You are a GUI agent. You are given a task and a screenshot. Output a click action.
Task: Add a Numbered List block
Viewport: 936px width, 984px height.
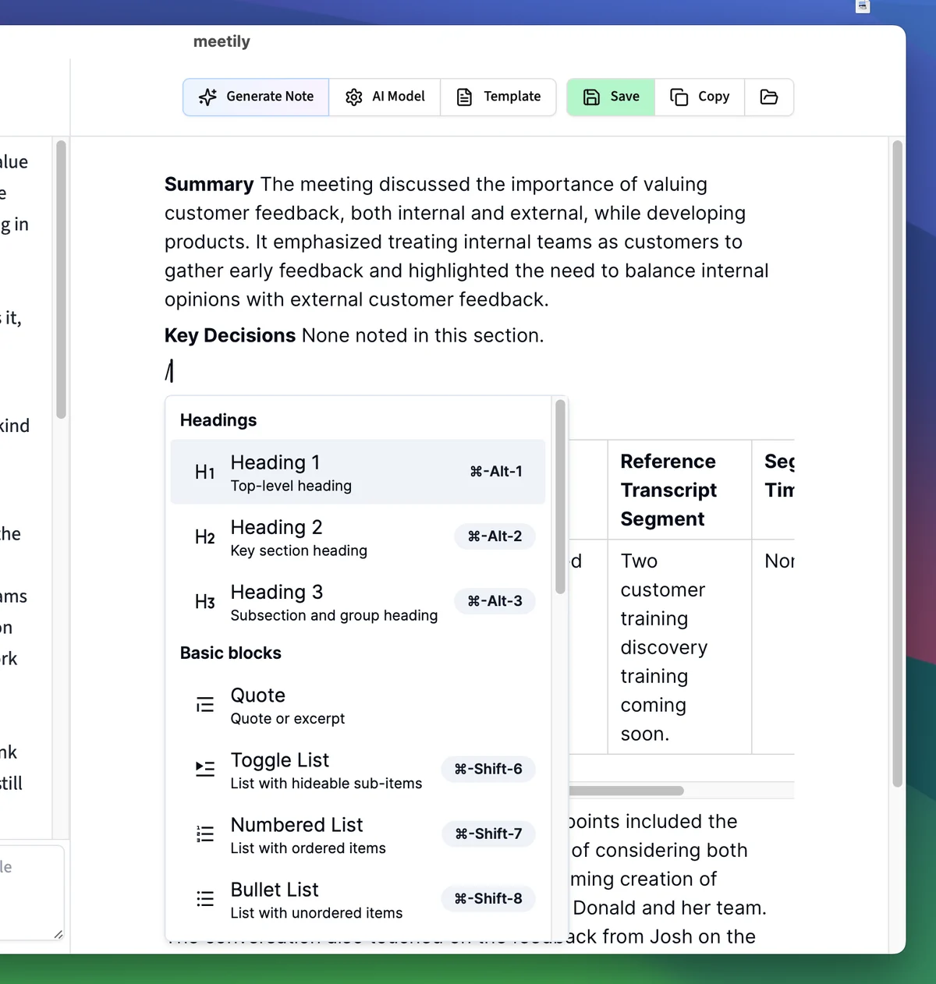358,834
